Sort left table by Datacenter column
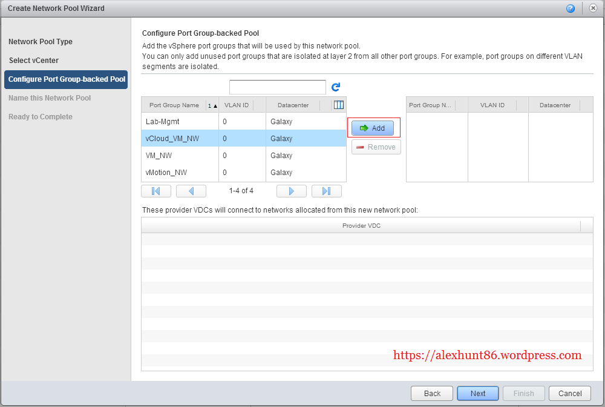 click(x=293, y=105)
